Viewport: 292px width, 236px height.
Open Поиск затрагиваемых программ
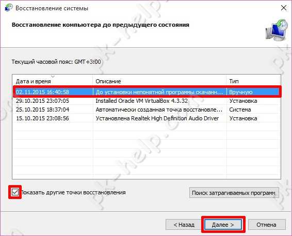(x=234, y=193)
